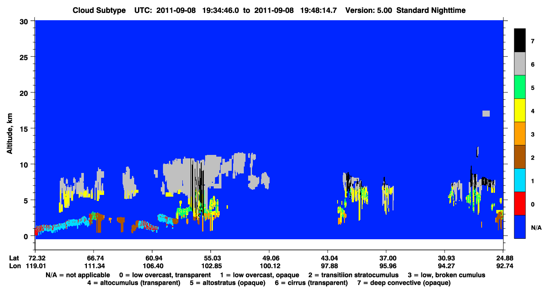Click longitude value '119.01'
The width and height of the screenshot is (559, 287).
click(35, 265)
